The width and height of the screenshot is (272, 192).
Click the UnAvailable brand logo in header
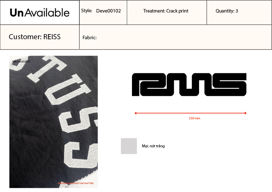tap(40, 13)
